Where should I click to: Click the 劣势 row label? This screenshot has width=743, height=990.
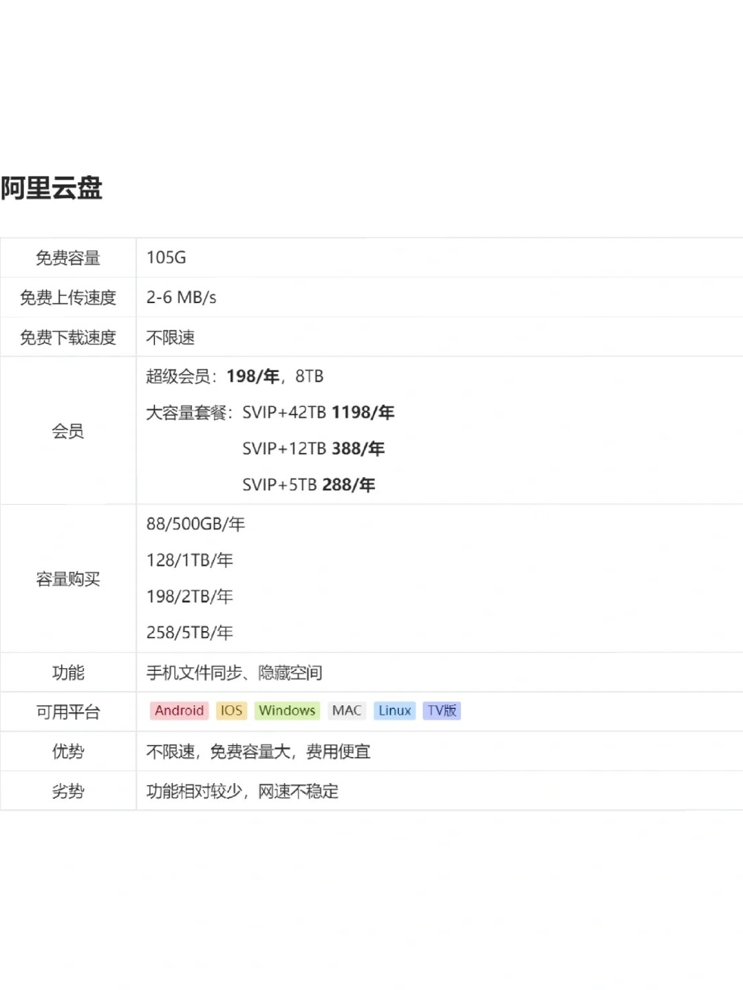click(x=68, y=791)
